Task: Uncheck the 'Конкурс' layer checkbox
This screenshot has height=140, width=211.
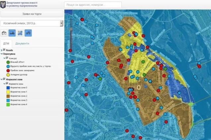Action: (x=7, y=58)
